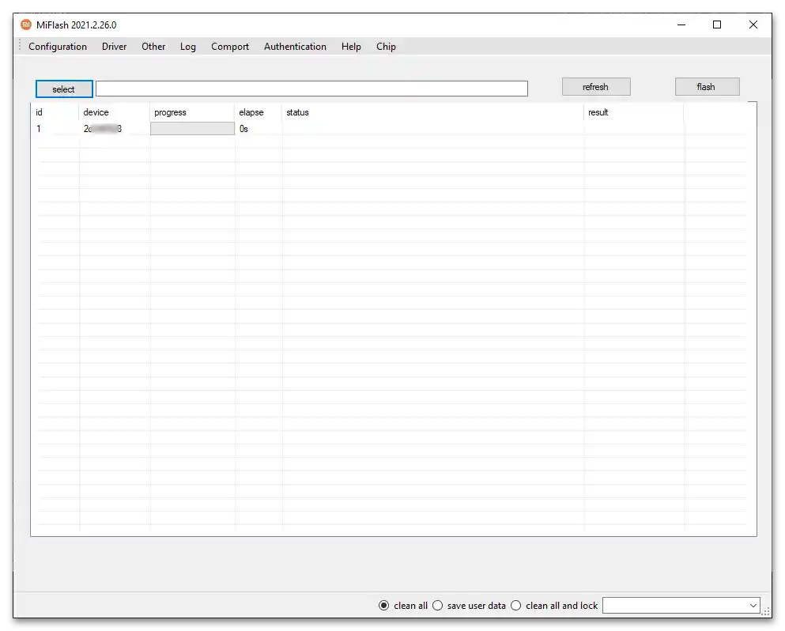The width and height of the screenshot is (785, 631).
Task: Click the blurred device serial cell
Action: pos(103,129)
